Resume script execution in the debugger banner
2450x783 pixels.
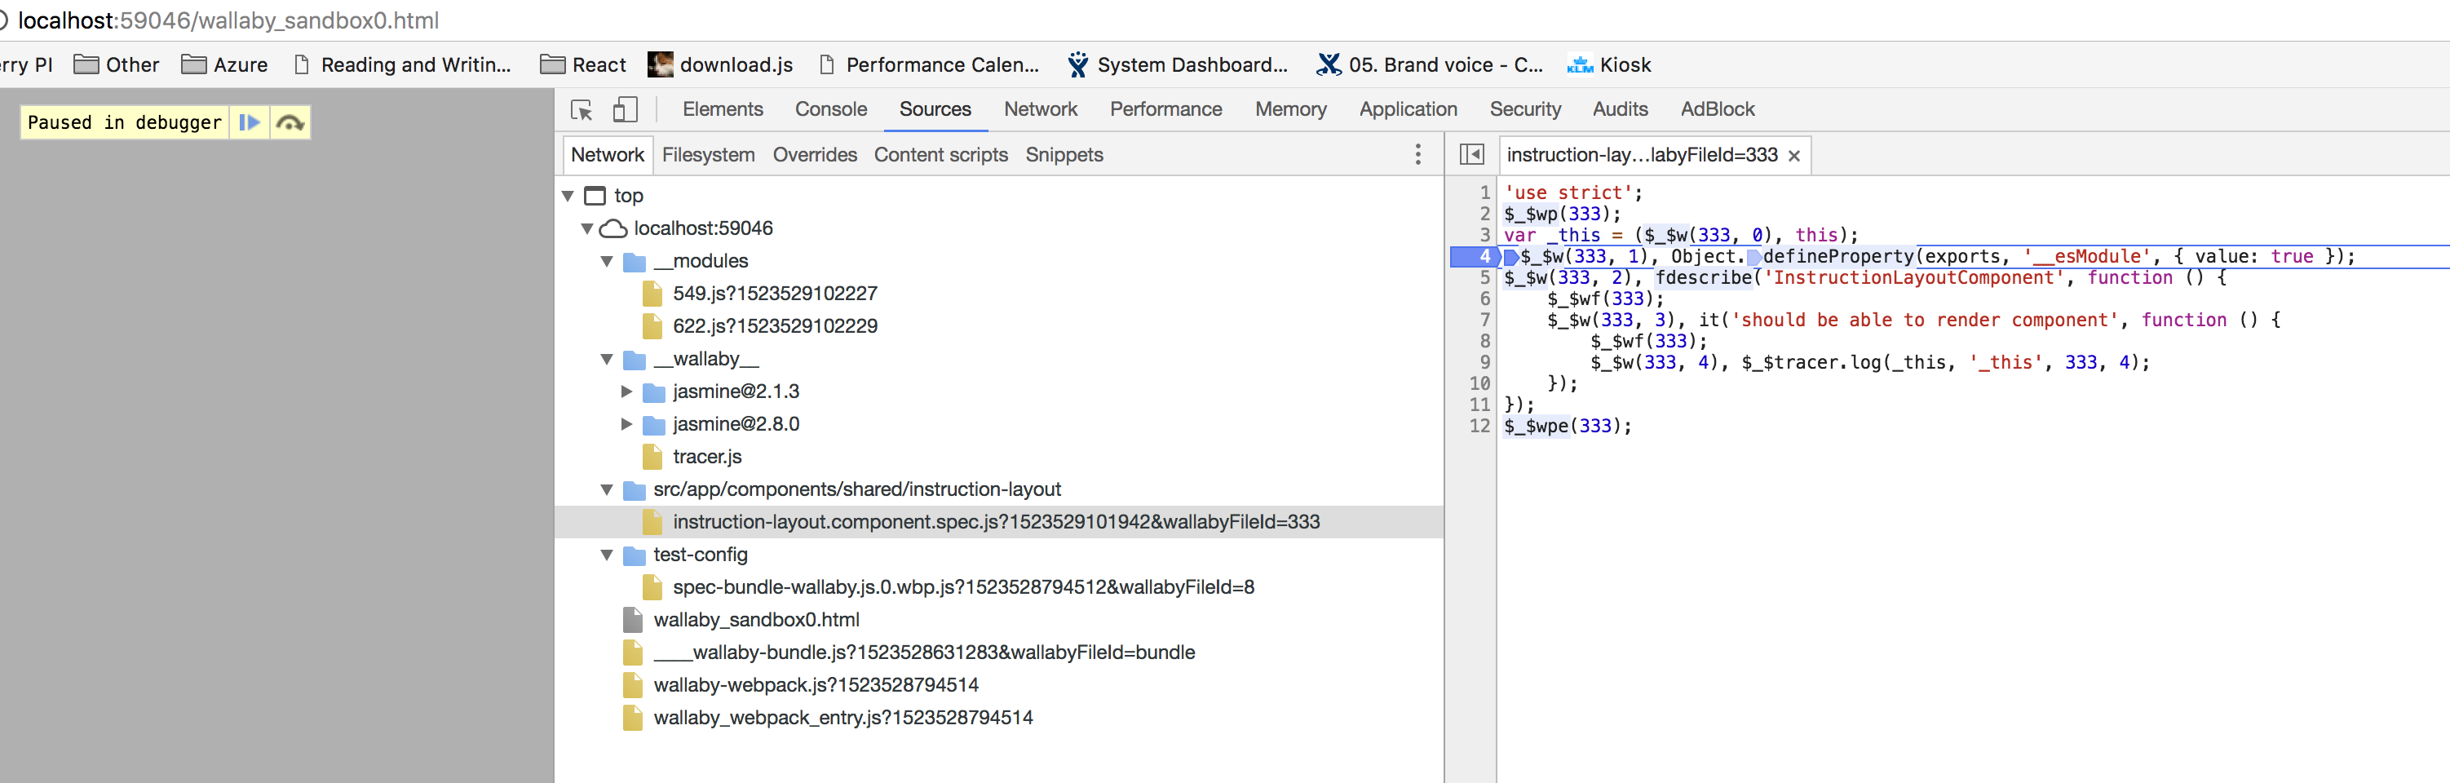(250, 122)
